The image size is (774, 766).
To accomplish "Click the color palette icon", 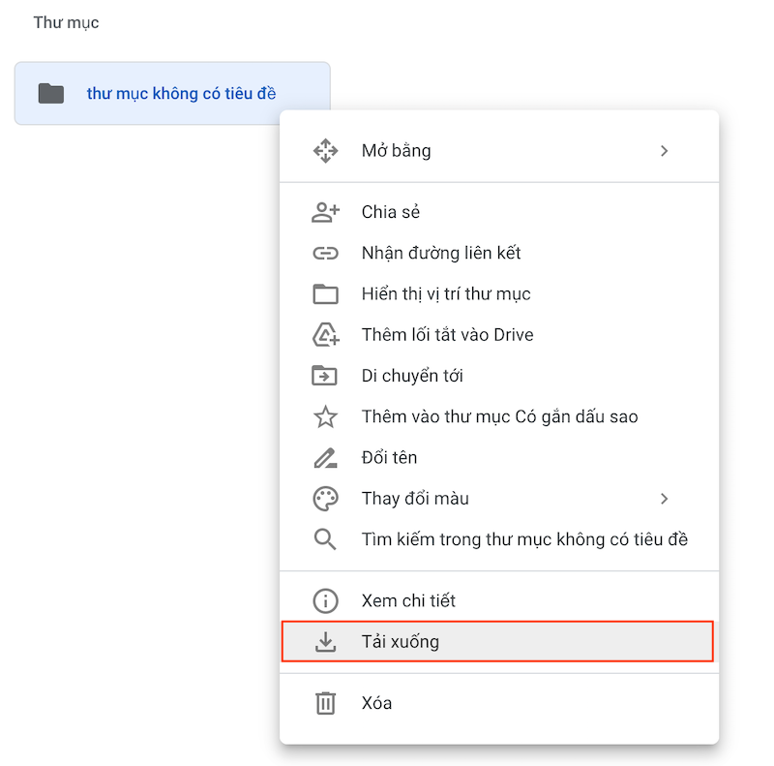I will (x=326, y=499).
